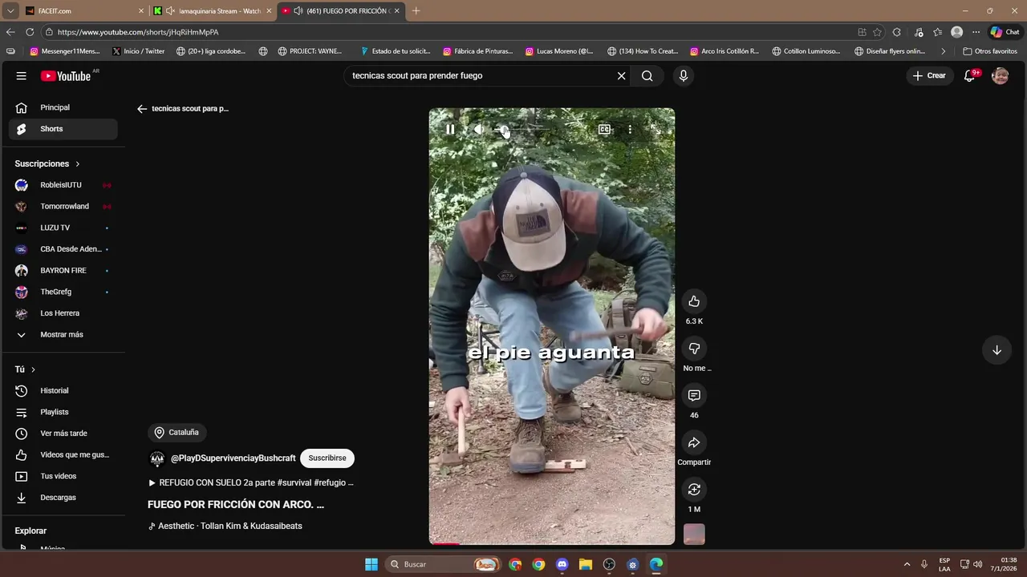Screen dimensions: 1027x577
Task: Switch to the lamaquinaria Stream tab
Action: click(213, 11)
